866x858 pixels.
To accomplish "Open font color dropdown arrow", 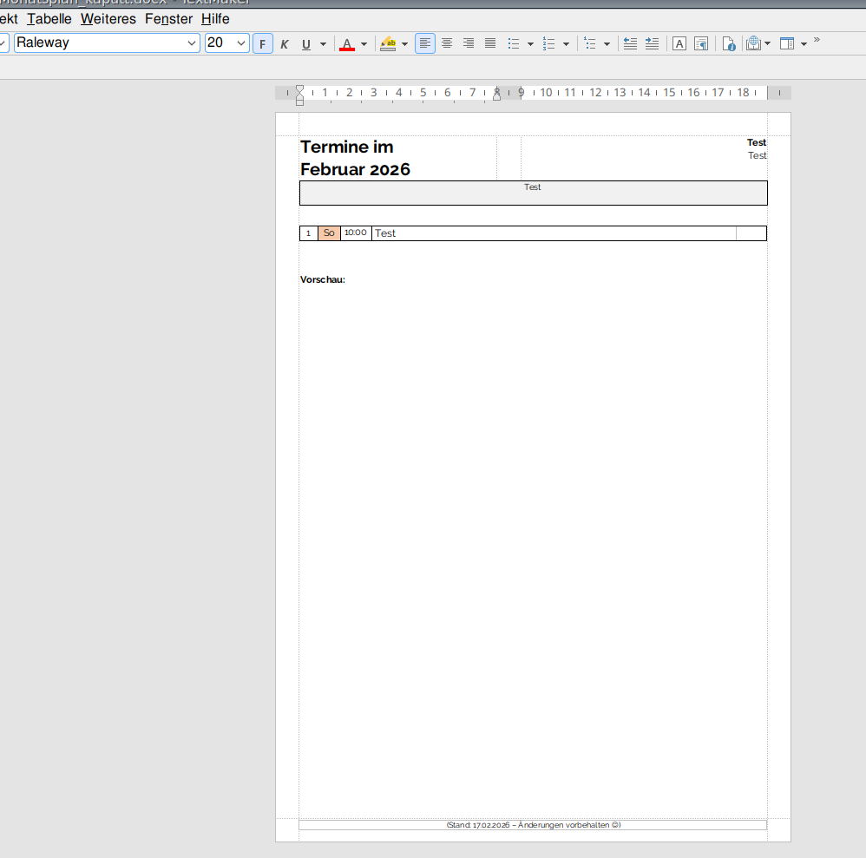I will 364,44.
